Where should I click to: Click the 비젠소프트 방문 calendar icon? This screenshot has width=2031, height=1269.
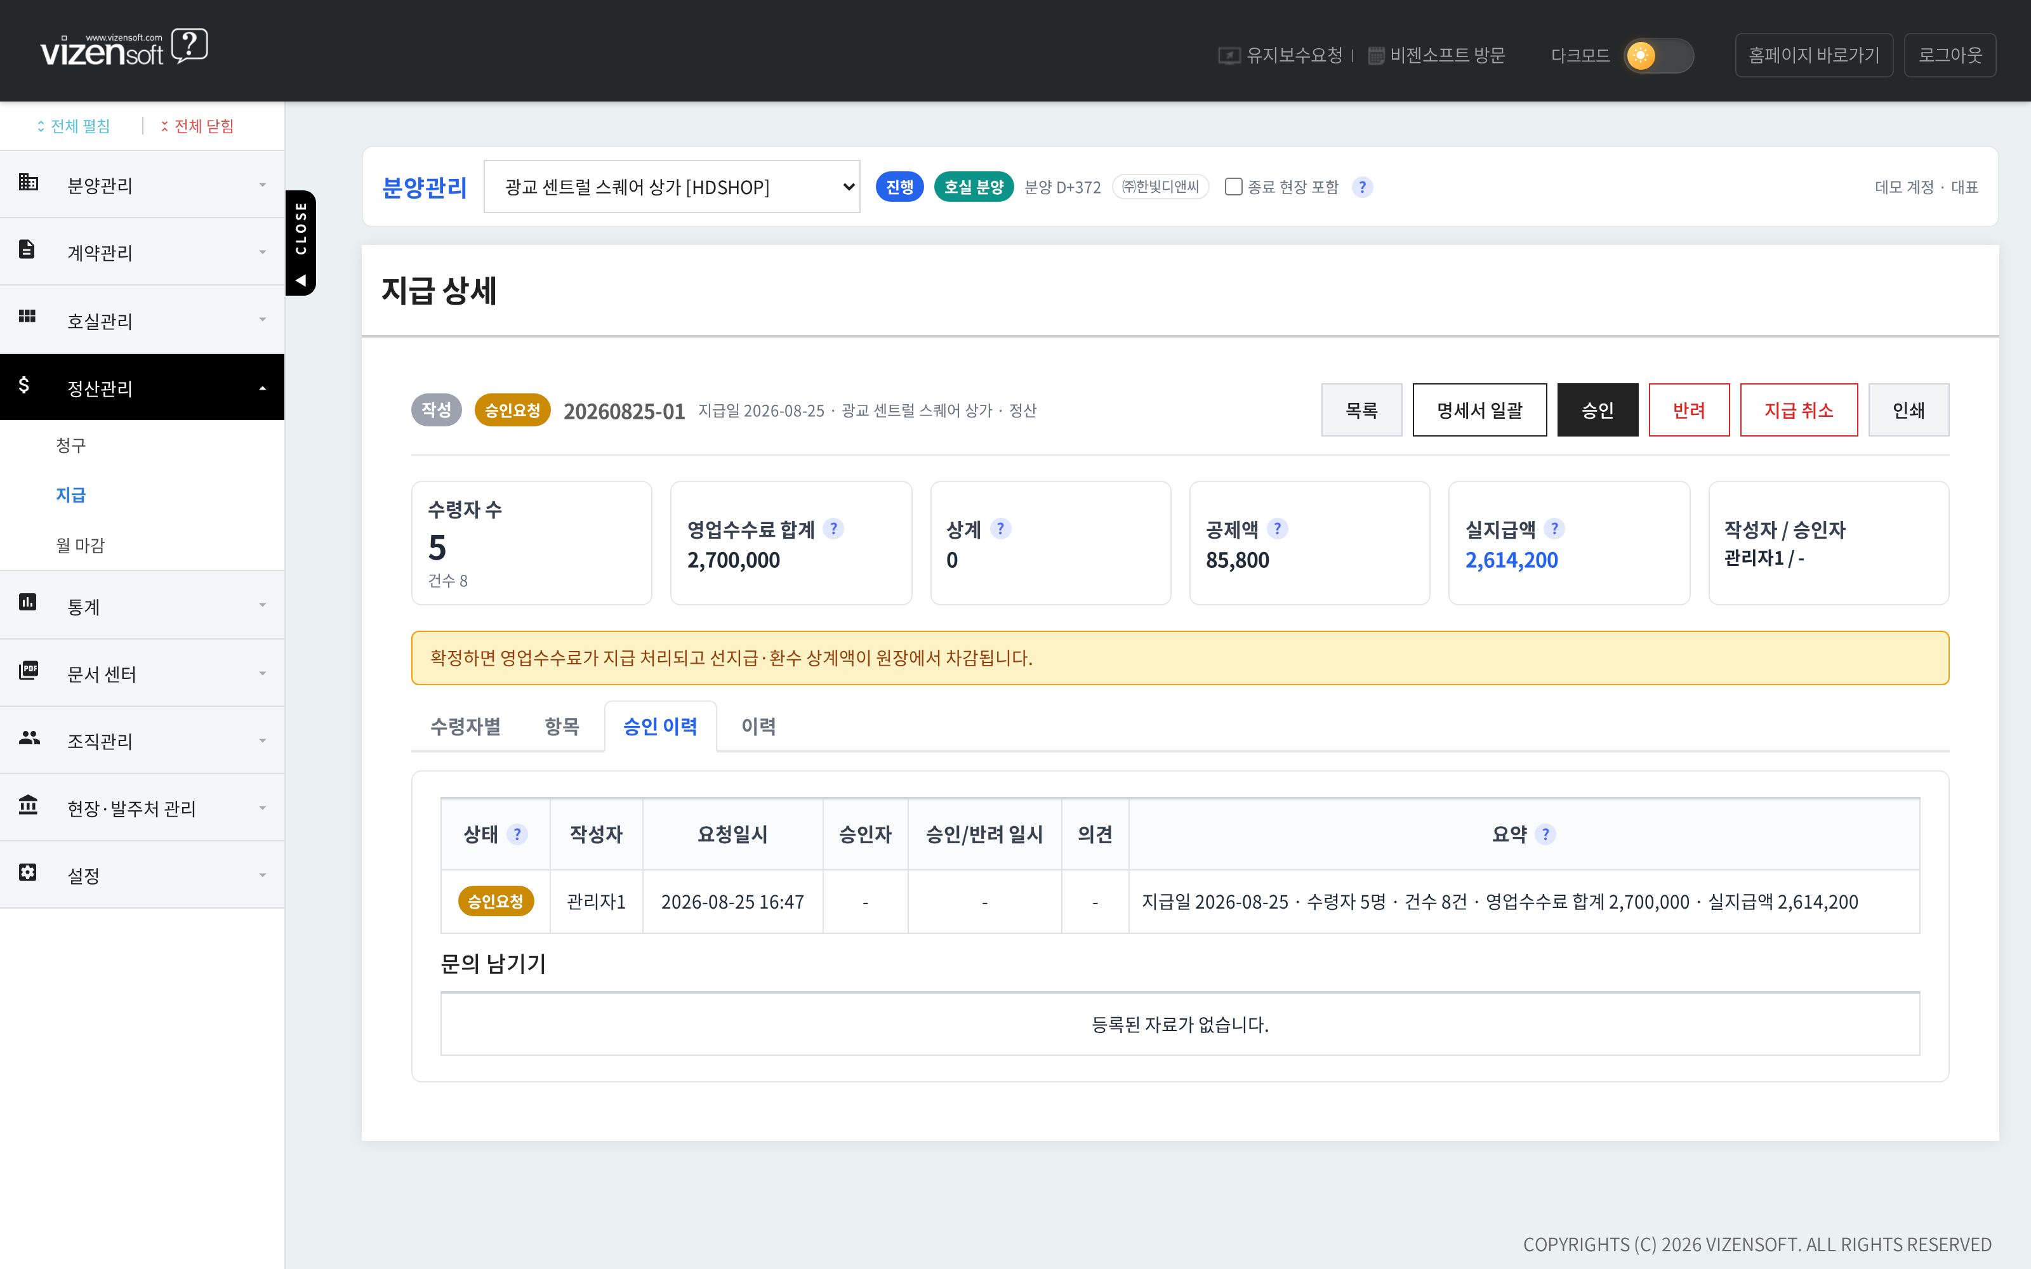click(1377, 55)
